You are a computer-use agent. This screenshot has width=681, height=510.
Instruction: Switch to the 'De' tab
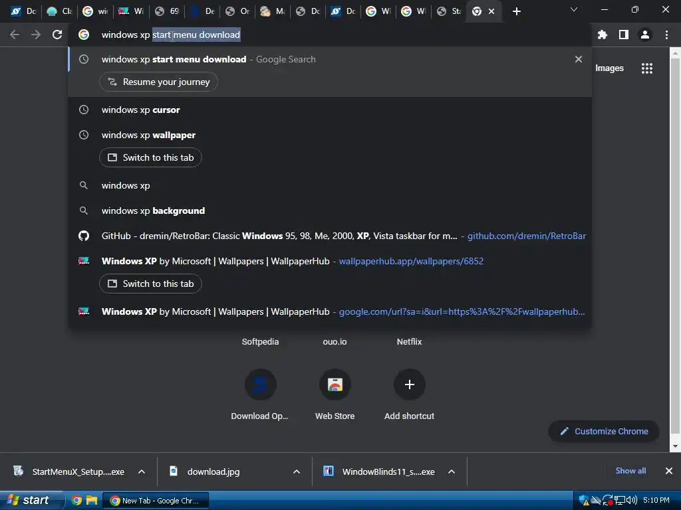202,11
